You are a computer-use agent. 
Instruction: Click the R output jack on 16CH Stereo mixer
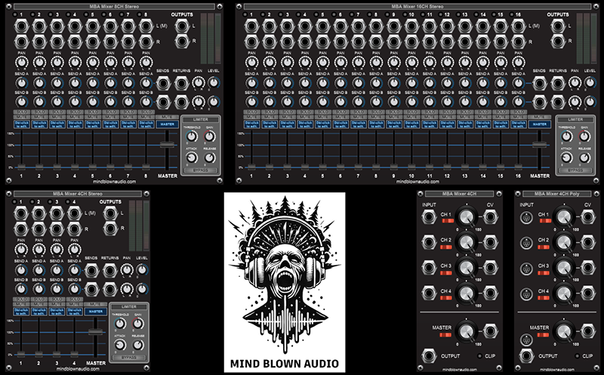[558, 41]
